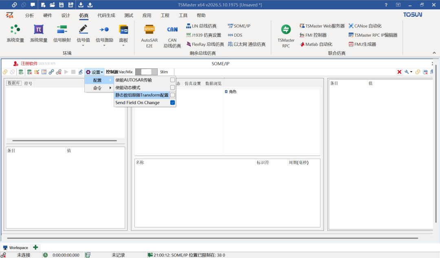Create new project from title bar icon

tap(43, 5)
